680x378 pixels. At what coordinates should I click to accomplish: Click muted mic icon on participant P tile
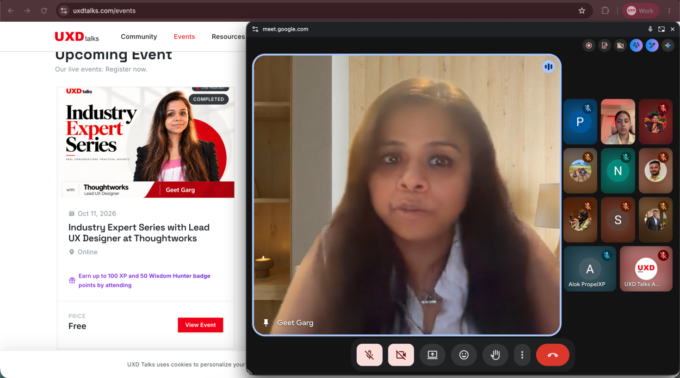[588, 108]
